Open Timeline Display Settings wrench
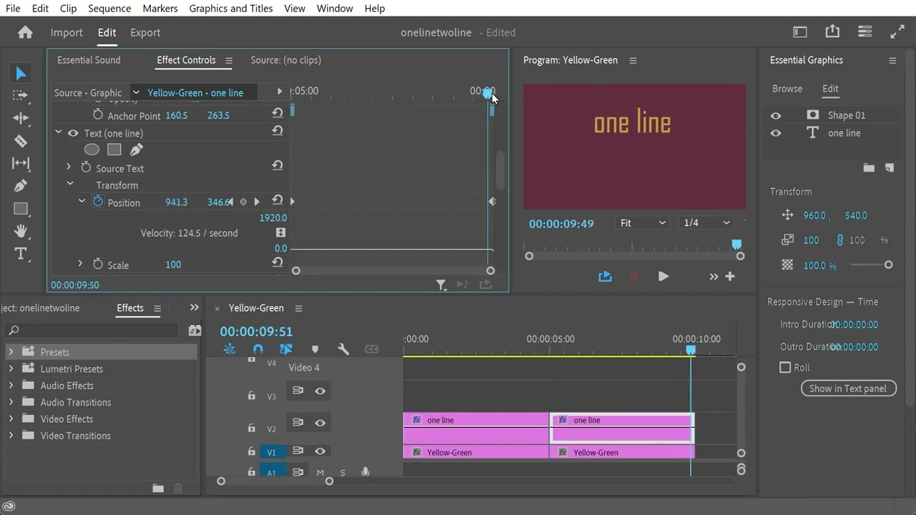Viewport: 916px width, 515px height. pos(343,349)
